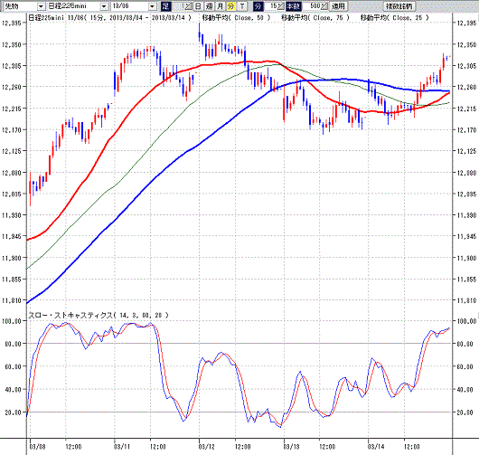The width and height of the screenshot is (479, 455).
Task: Select the T tick chart button
Action: click(242, 6)
